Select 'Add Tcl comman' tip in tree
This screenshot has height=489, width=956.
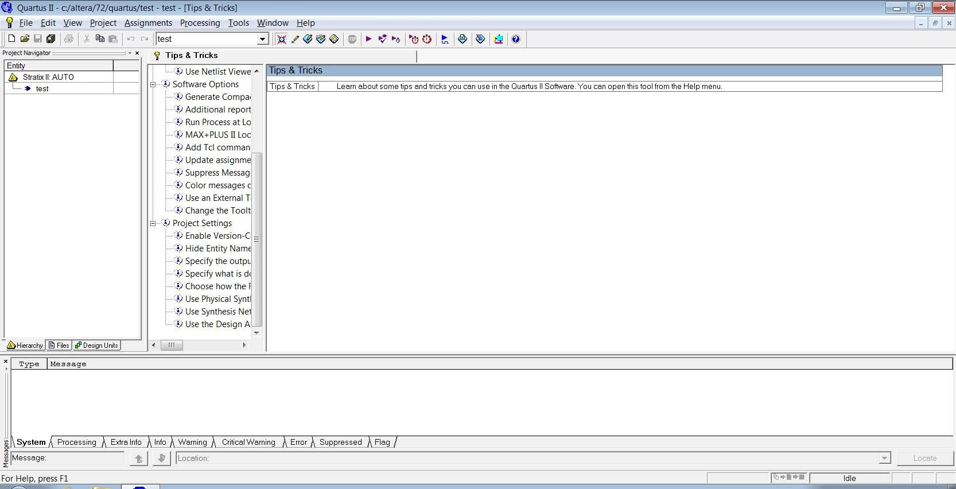point(217,148)
